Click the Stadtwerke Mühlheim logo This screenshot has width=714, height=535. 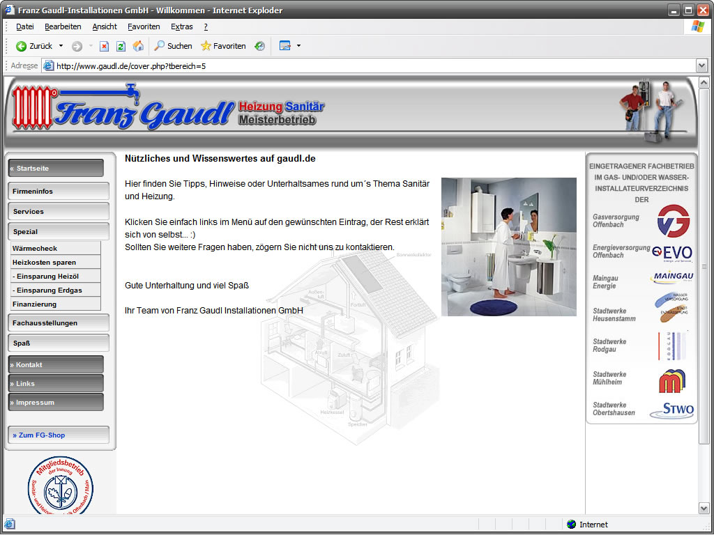point(672,381)
